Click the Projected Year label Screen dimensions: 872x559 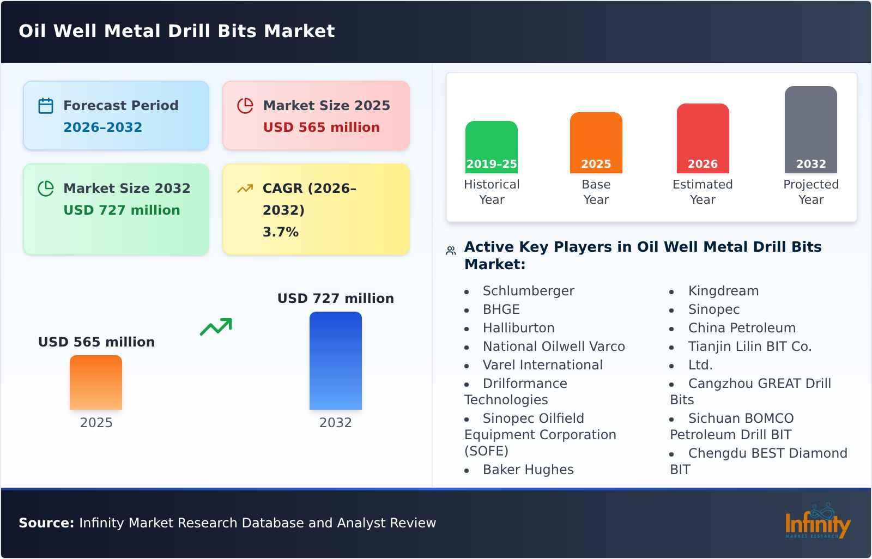(x=811, y=192)
